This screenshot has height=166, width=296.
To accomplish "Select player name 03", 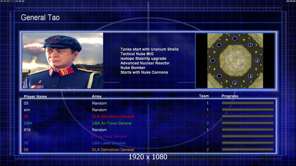I will coord(26,103).
